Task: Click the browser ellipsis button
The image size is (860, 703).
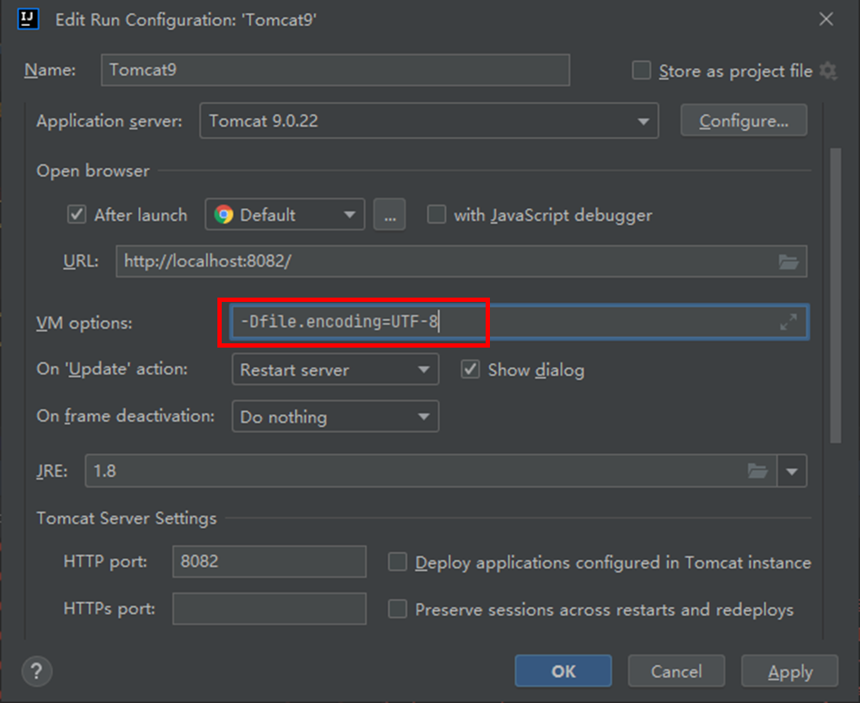Action: click(x=390, y=215)
